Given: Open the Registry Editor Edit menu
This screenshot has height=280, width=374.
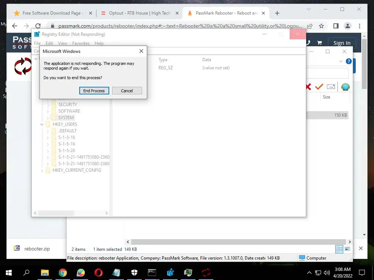Looking at the screenshot, I should [x=49, y=43].
